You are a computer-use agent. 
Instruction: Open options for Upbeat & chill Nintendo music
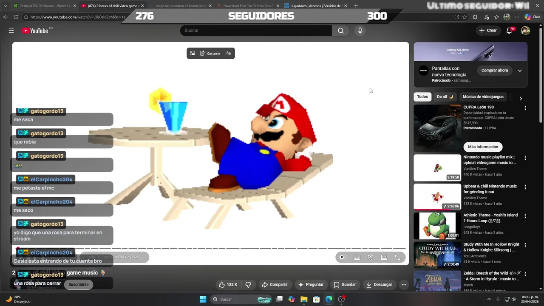tap(525, 187)
